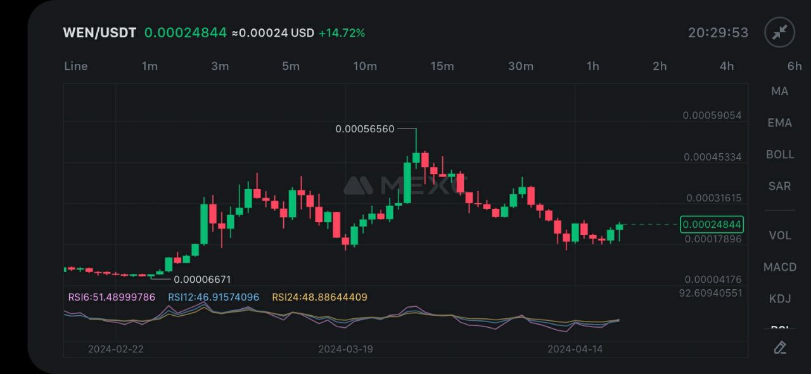Switch chart to 1h interval
Viewport: 811px width, 374px height.
tap(592, 66)
